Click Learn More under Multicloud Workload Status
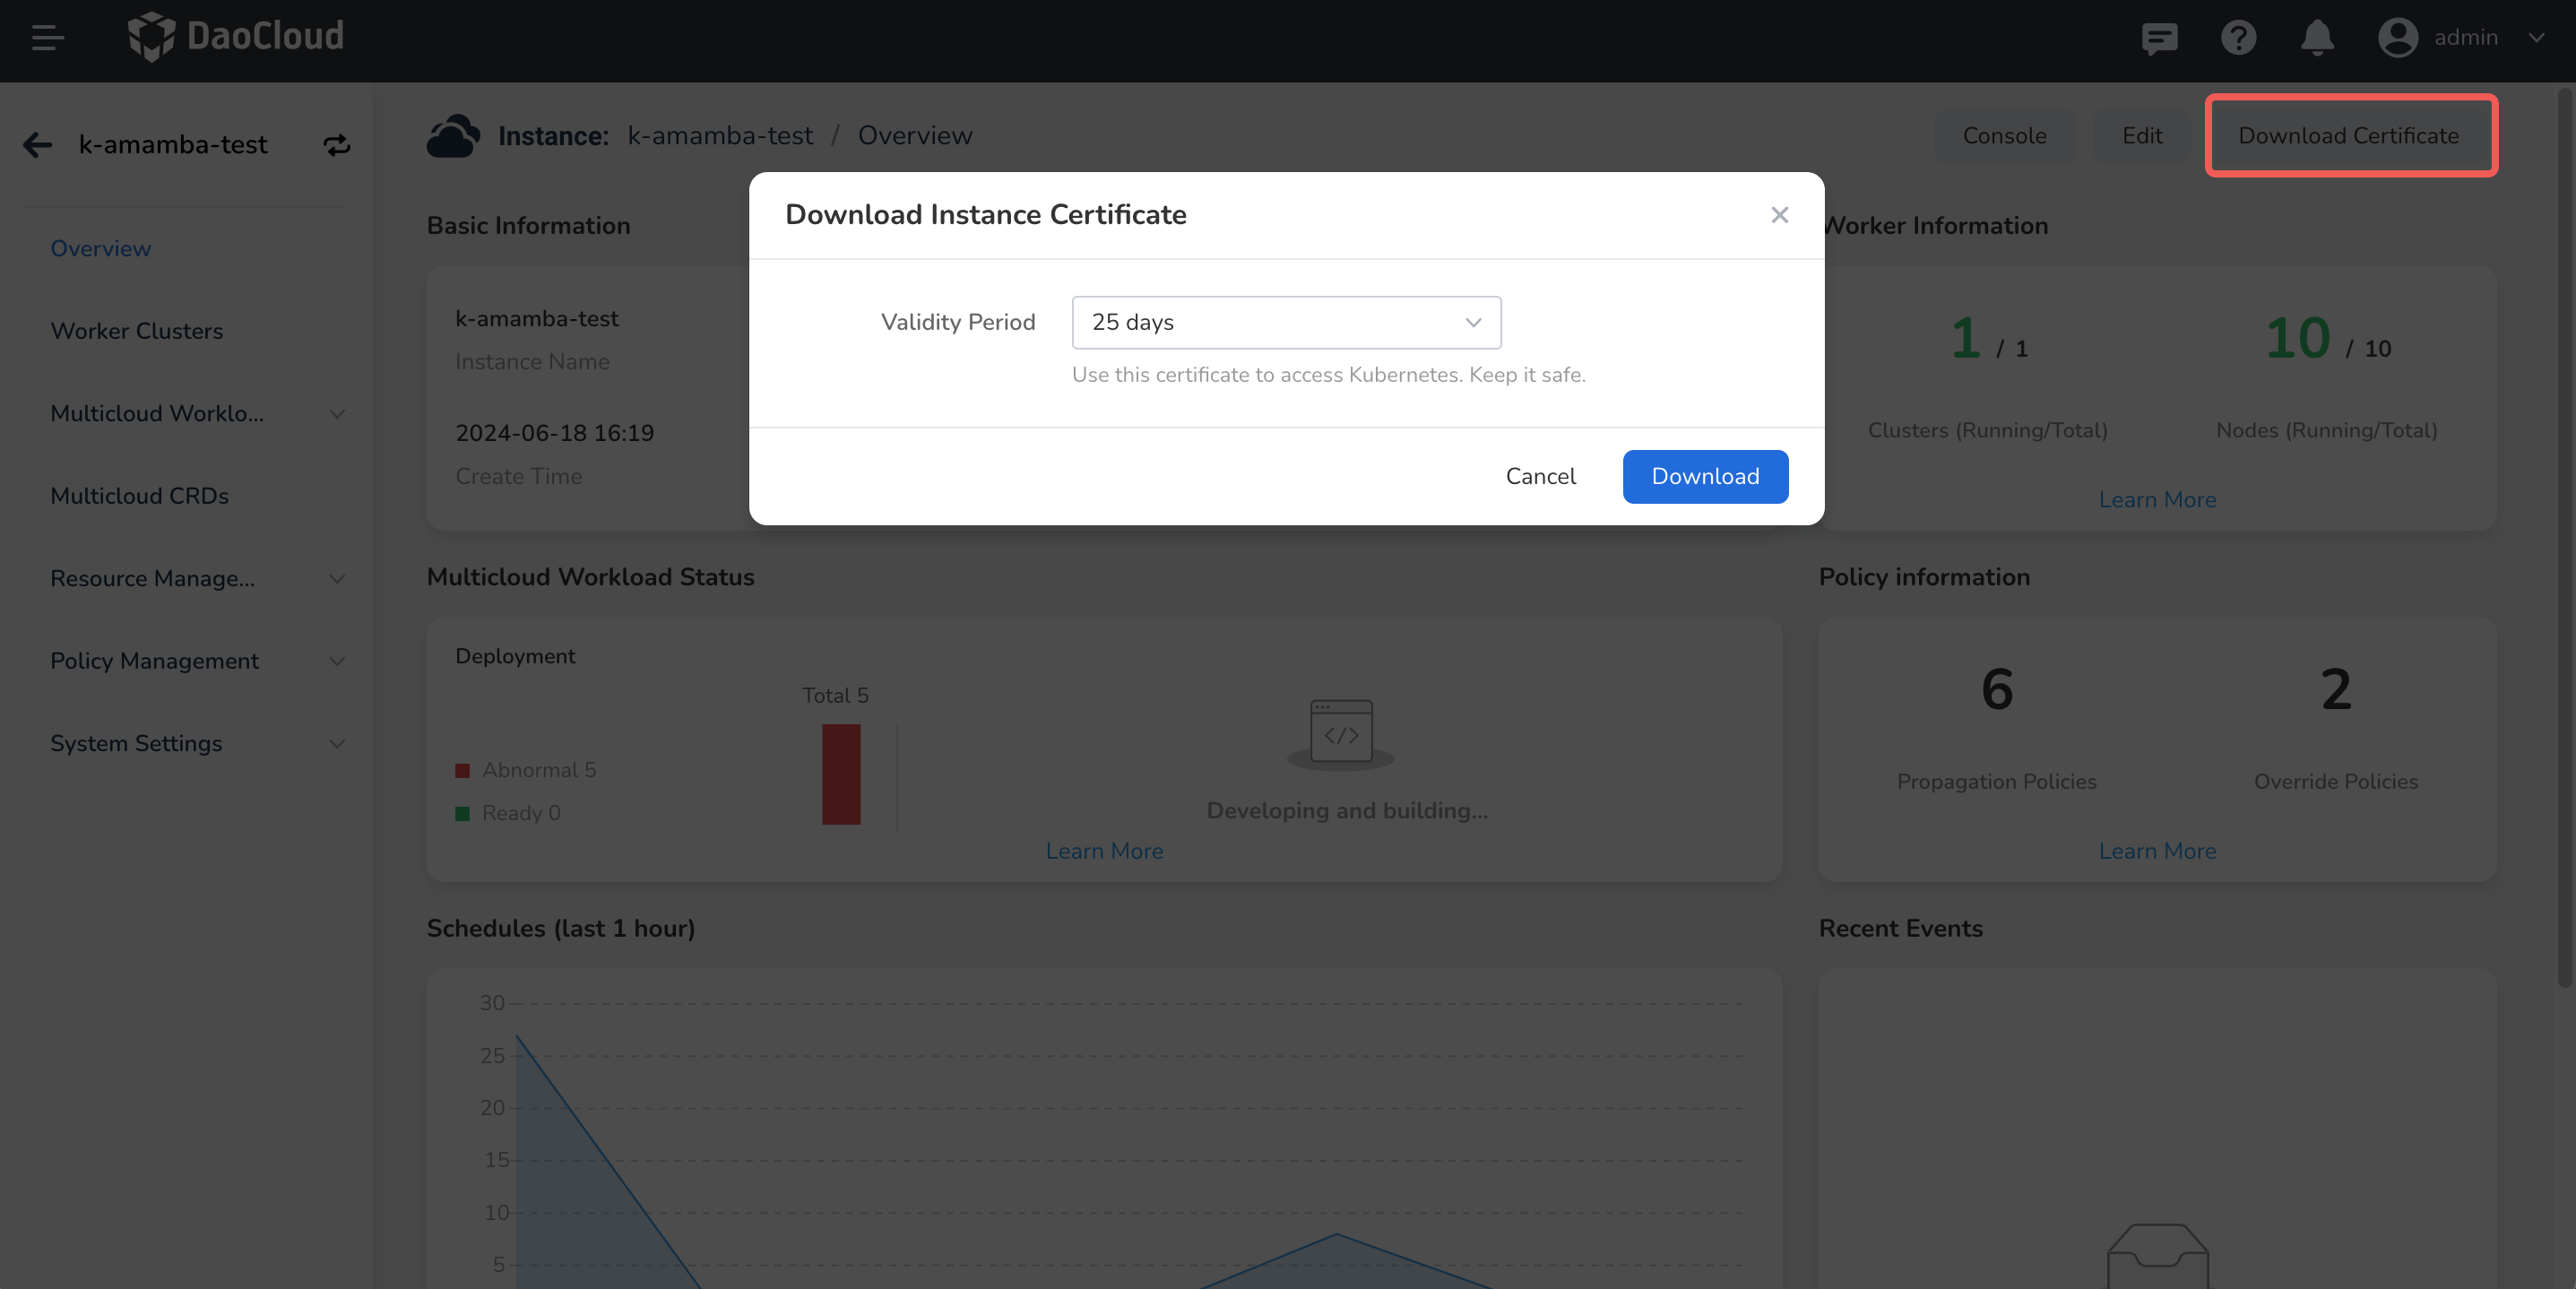This screenshot has height=1289, width=2576. click(1104, 851)
